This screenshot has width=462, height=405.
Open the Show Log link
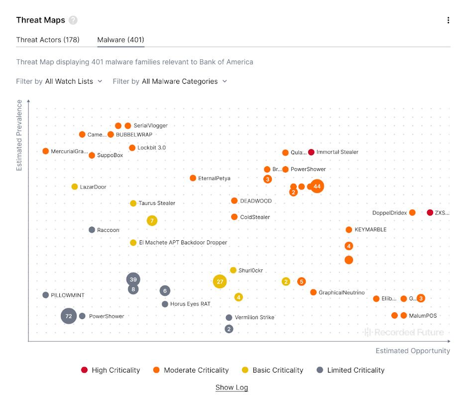point(231,387)
